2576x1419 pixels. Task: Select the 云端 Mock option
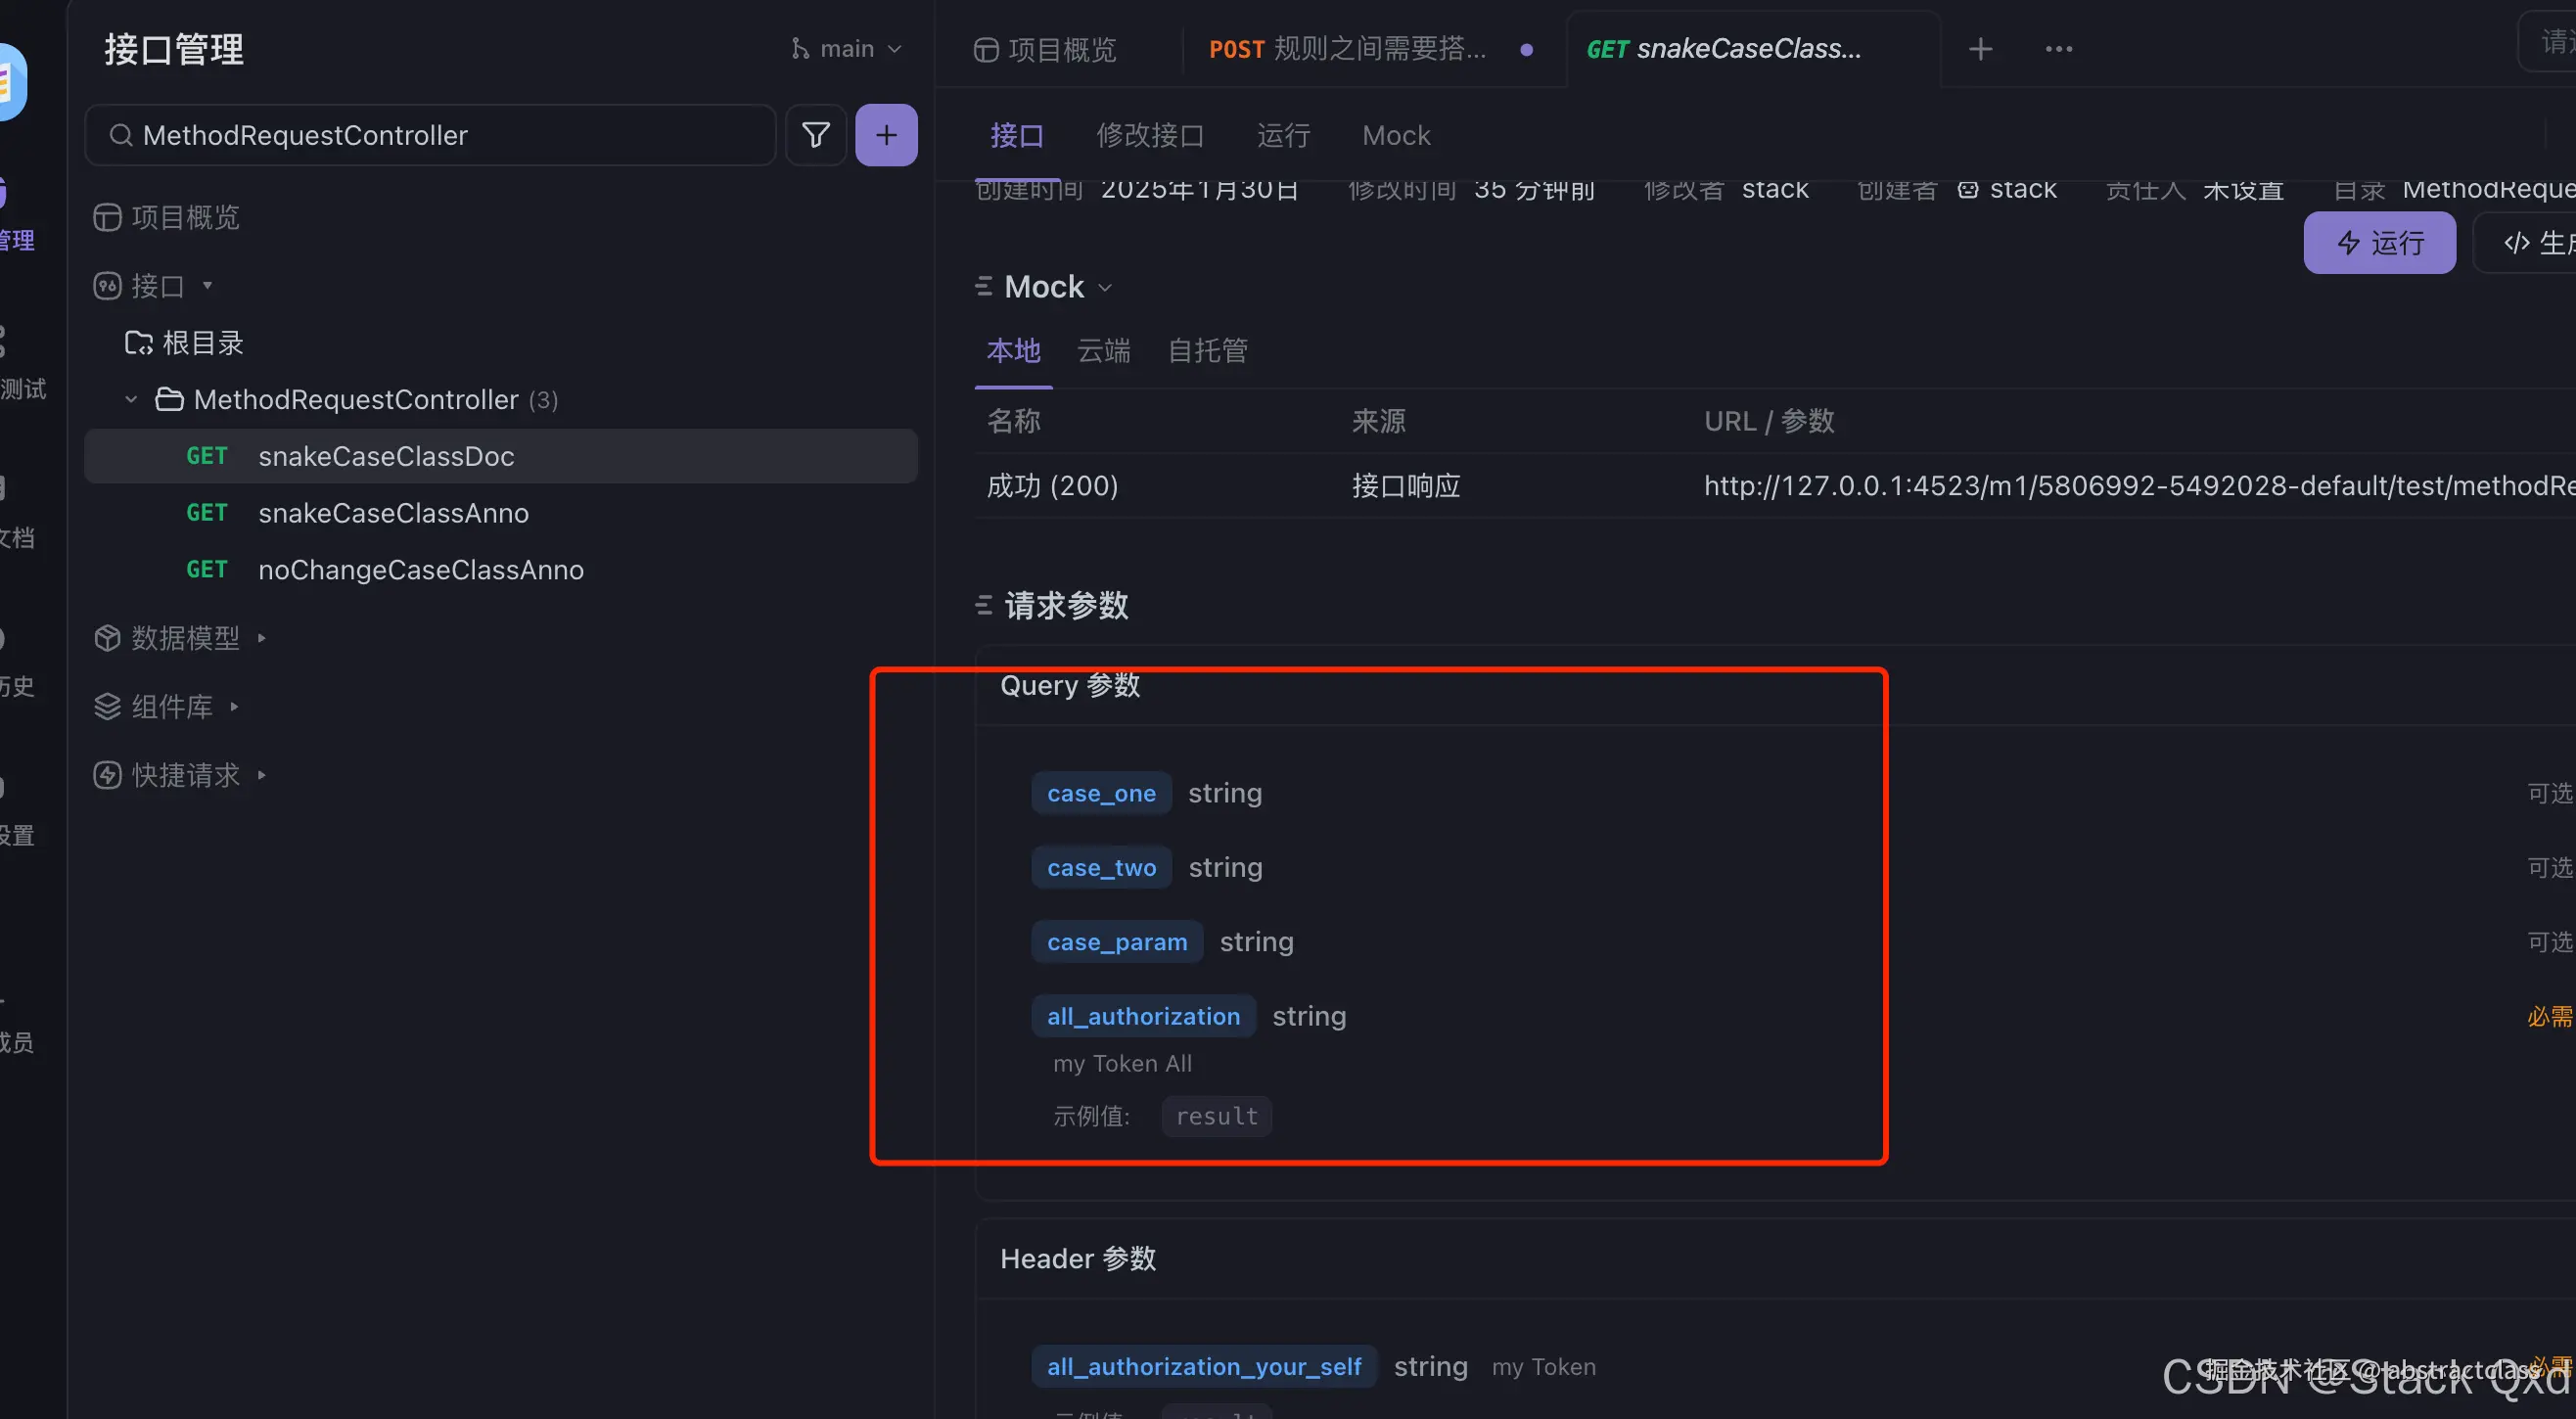coord(1103,351)
